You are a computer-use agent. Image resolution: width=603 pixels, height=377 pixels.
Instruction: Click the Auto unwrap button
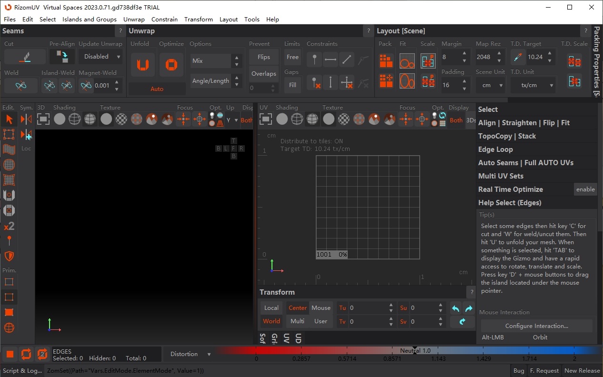pyautogui.click(x=157, y=89)
